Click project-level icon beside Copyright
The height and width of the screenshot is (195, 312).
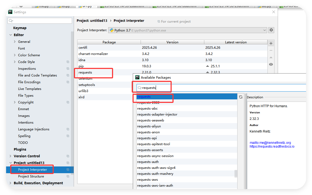pyautogui.click(x=68, y=102)
